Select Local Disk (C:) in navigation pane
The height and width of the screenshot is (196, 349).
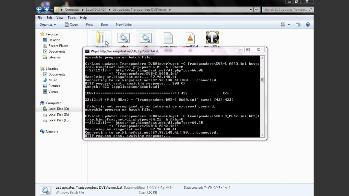59,109
